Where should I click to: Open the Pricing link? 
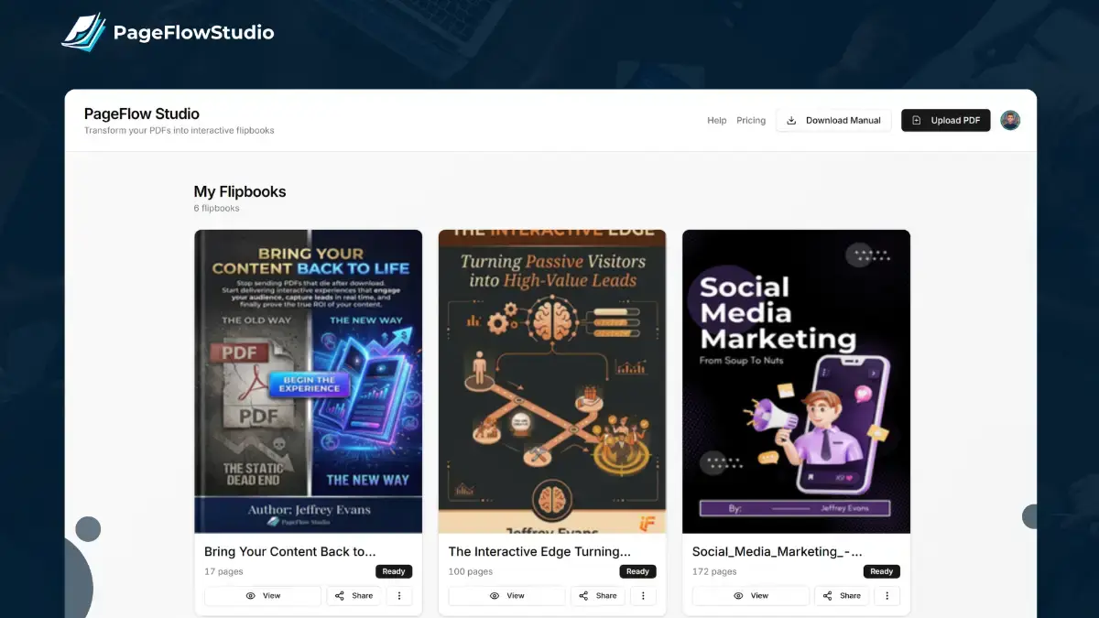tap(751, 121)
